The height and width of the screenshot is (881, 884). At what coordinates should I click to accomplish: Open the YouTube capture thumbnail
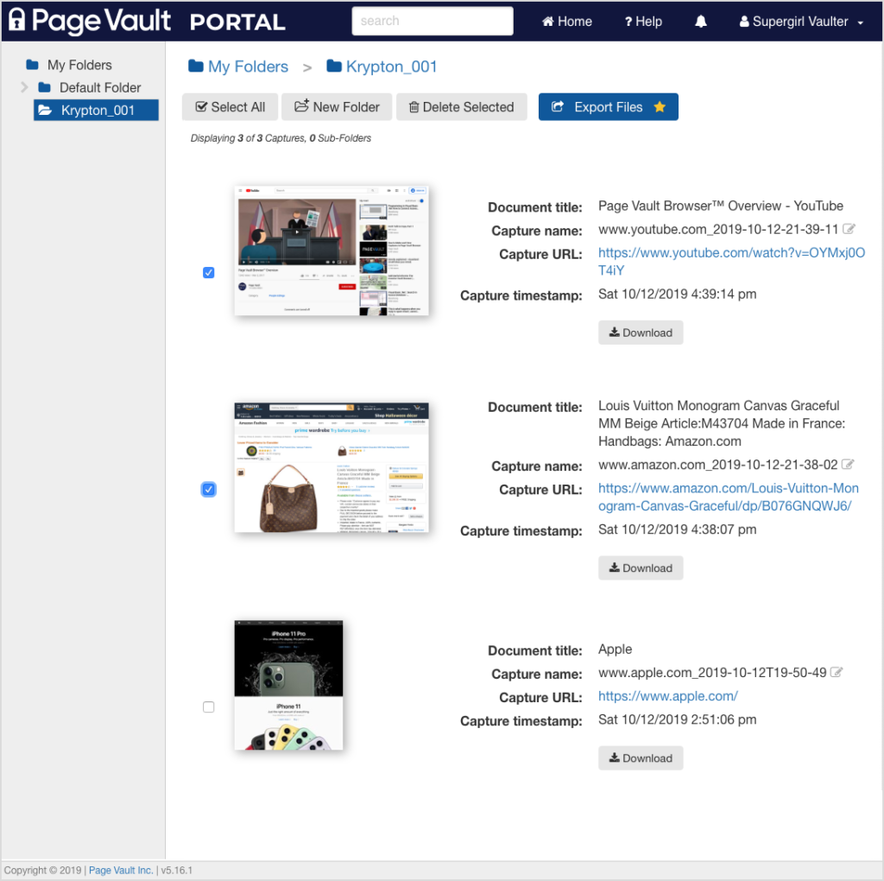point(331,250)
